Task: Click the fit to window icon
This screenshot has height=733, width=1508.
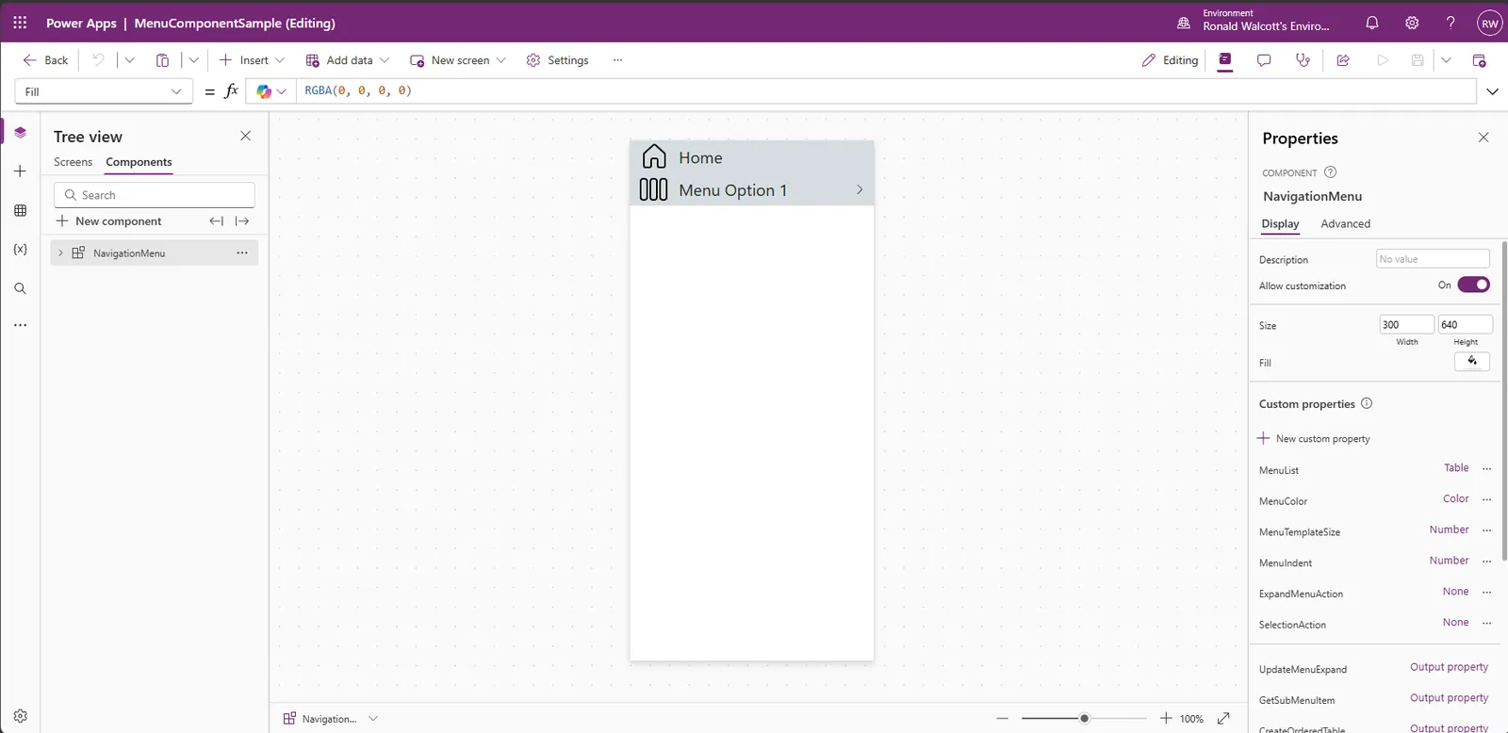Action: (x=1223, y=718)
